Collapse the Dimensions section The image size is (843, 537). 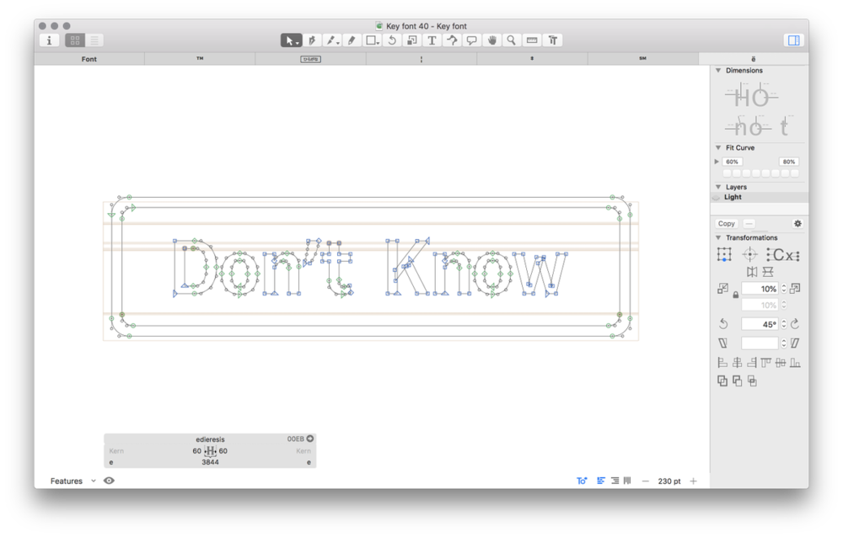pyautogui.click(x=718, y=71)
